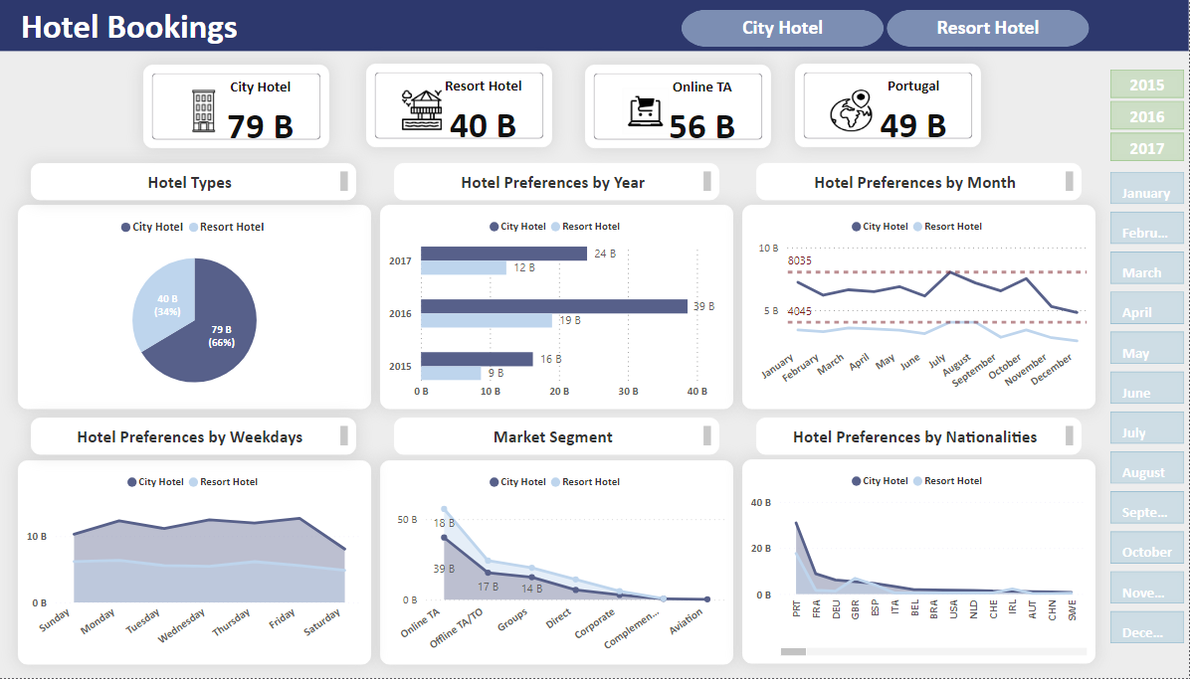Viewport: 1190px width, 679px height.
Task: Select the June month slicer
Action: pyautogui.click(x=1147, y=388)
